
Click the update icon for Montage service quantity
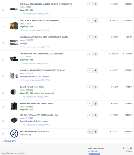95,132
